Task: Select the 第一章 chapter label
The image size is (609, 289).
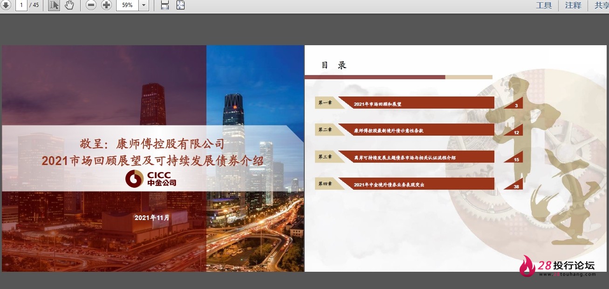Action: 325,103
